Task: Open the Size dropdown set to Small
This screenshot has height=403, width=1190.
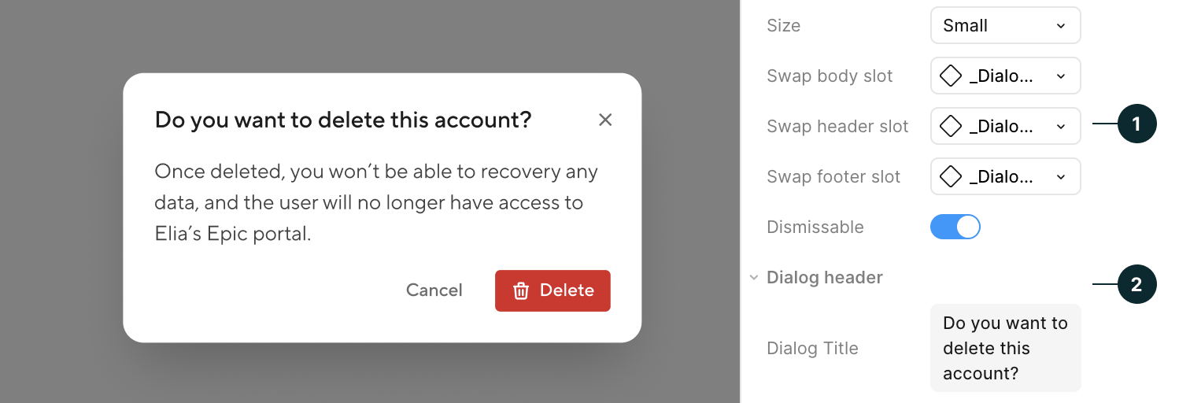Action: pyautogui.click(x=1005, y=26)
